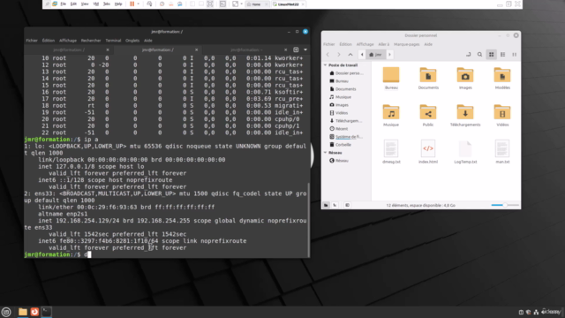Open Documents in file manager sidebar
The width and height of the screenshot is (565, 318).
click(343, 89)
